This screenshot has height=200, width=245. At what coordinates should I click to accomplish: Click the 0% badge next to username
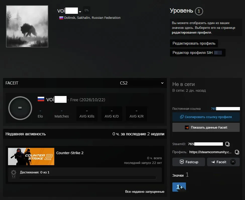point(86,10)
